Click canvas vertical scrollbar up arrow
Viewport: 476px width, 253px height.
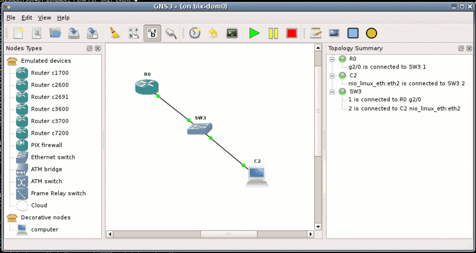pos(318,48)
